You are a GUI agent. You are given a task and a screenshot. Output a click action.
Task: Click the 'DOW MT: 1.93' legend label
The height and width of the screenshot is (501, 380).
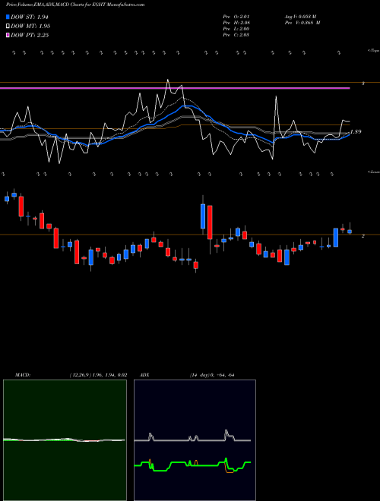click(30, 26)
